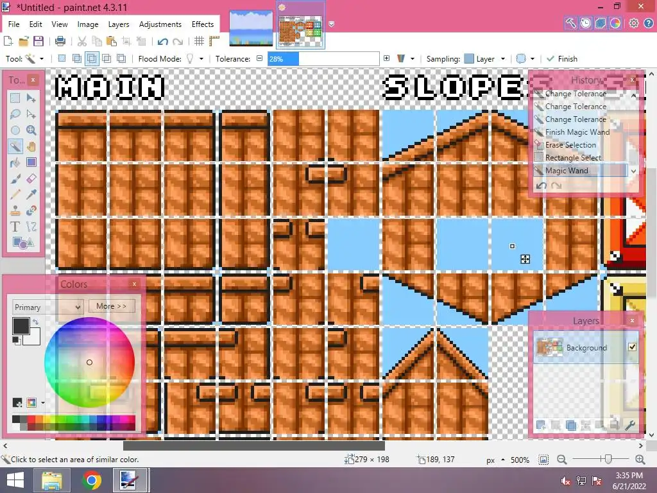Click the toolbar Undo arrow
657x493 pixels.
click(162, 41)
